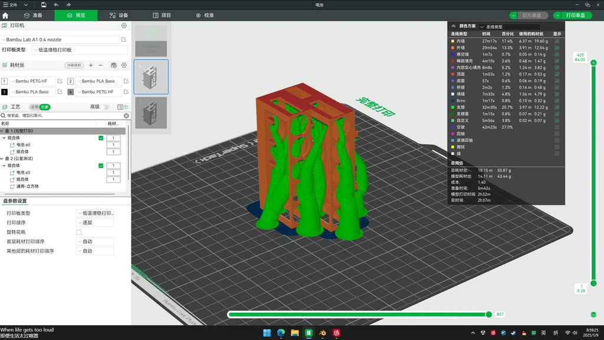Open Bambu Studio from the Windows taskbar

(x=308, y=333)
